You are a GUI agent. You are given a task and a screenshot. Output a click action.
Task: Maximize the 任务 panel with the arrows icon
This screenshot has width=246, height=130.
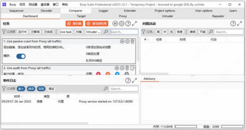click(134, 24)
